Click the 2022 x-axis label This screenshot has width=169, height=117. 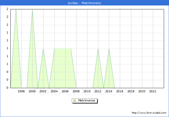coord(153,91)
